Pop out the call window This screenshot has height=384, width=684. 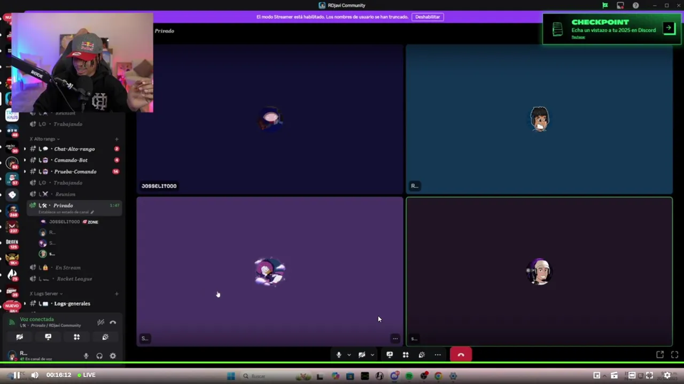click(660, 355)
